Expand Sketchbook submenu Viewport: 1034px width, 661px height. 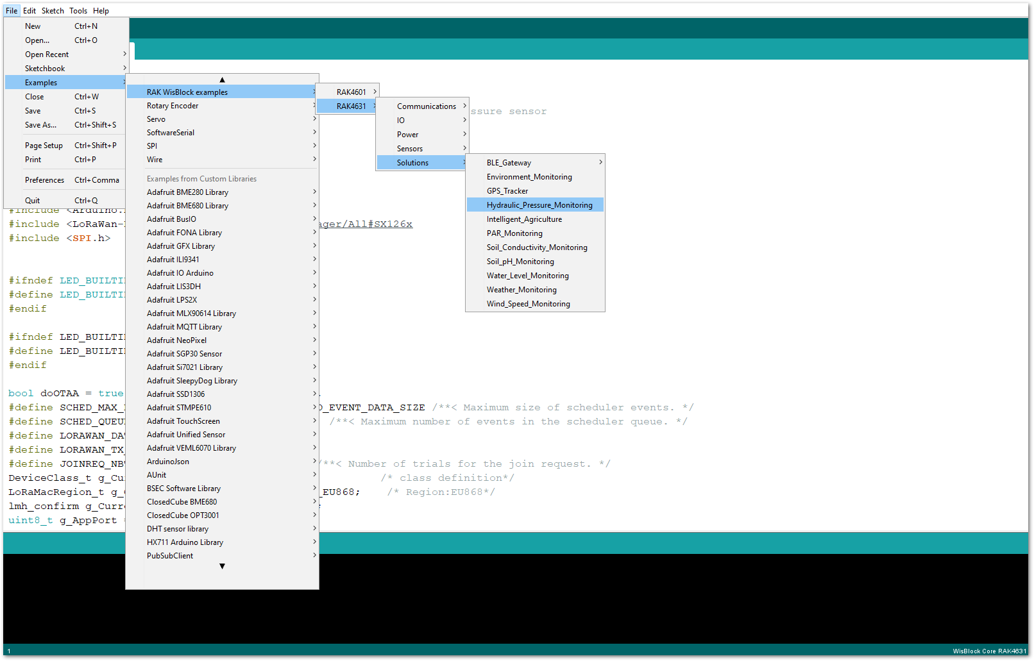click(x=67, y=69)
